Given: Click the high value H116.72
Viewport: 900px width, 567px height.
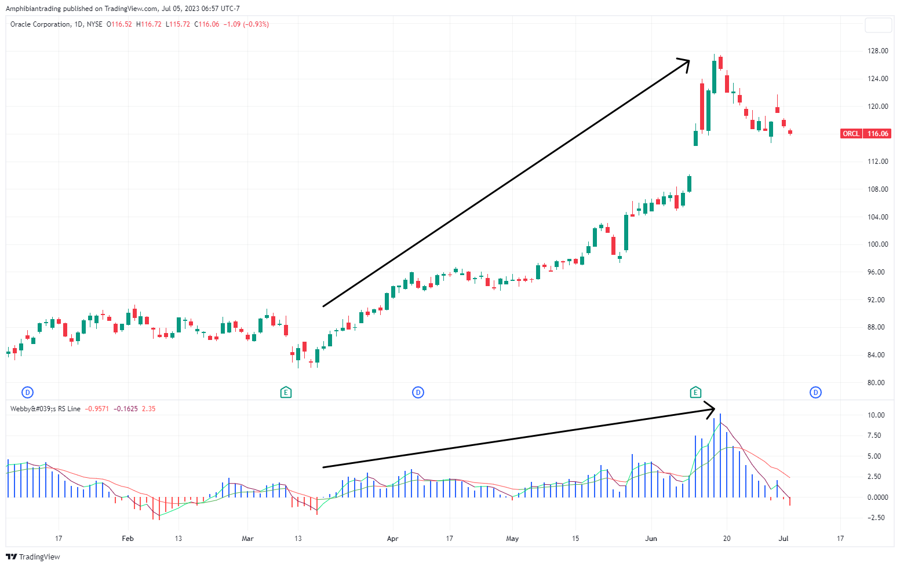Looking at the screenshot, I should (x=149, y=24).
